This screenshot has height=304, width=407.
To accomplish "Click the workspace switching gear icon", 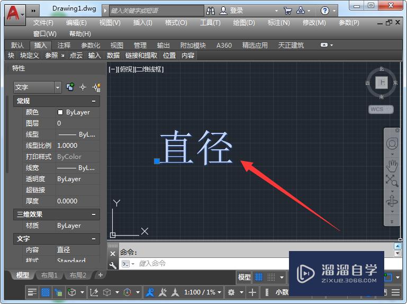I will (x=231, y=292).
